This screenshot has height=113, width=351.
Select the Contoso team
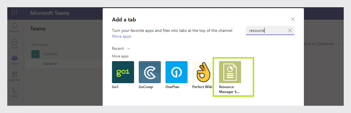[x=51, y=54]
